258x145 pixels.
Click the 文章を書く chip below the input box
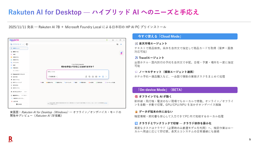pyautogui.click(x=99, y=82)
